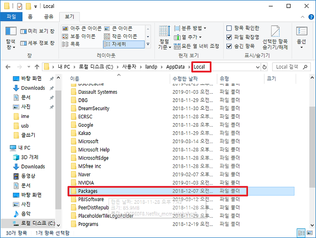The image size is (316, 238).
Task: Select the 보기 ribbon tab
Action: pyautogui.click(x=69, y=17)
